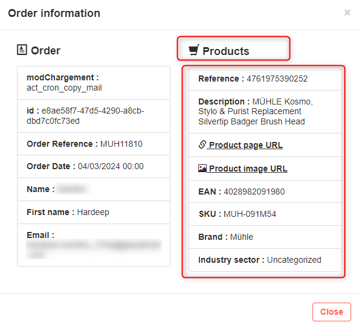Click the chain link icon
Viewport: 359px width, 328px height.
(202, 144)
